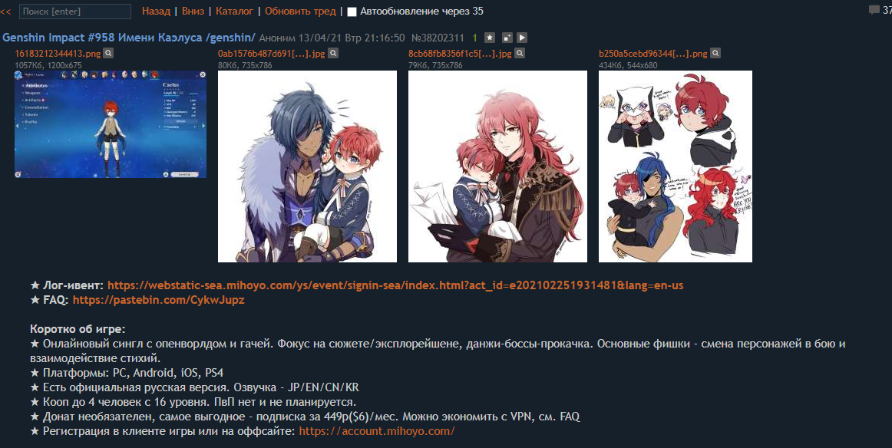Click Обновить тред to refresh the thread

coord(300,11)
